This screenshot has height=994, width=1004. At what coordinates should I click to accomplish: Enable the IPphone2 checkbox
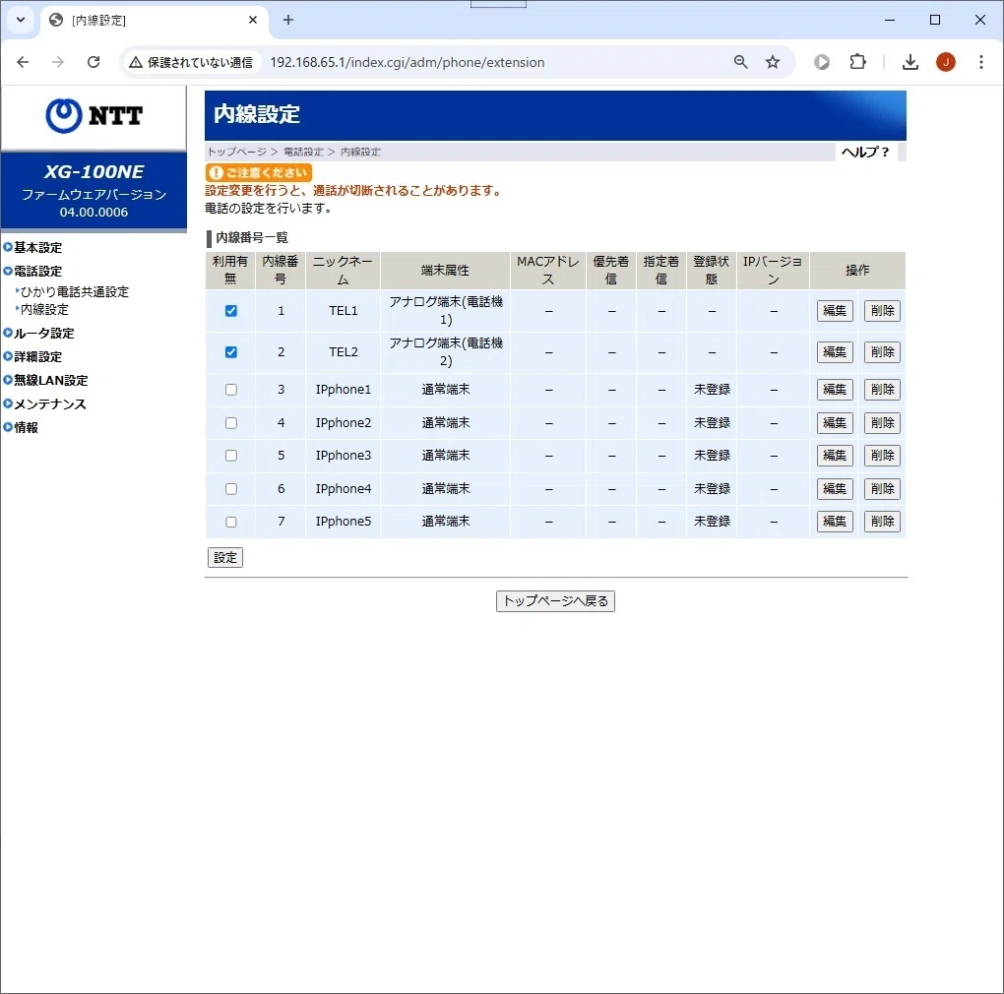[231, 423]
